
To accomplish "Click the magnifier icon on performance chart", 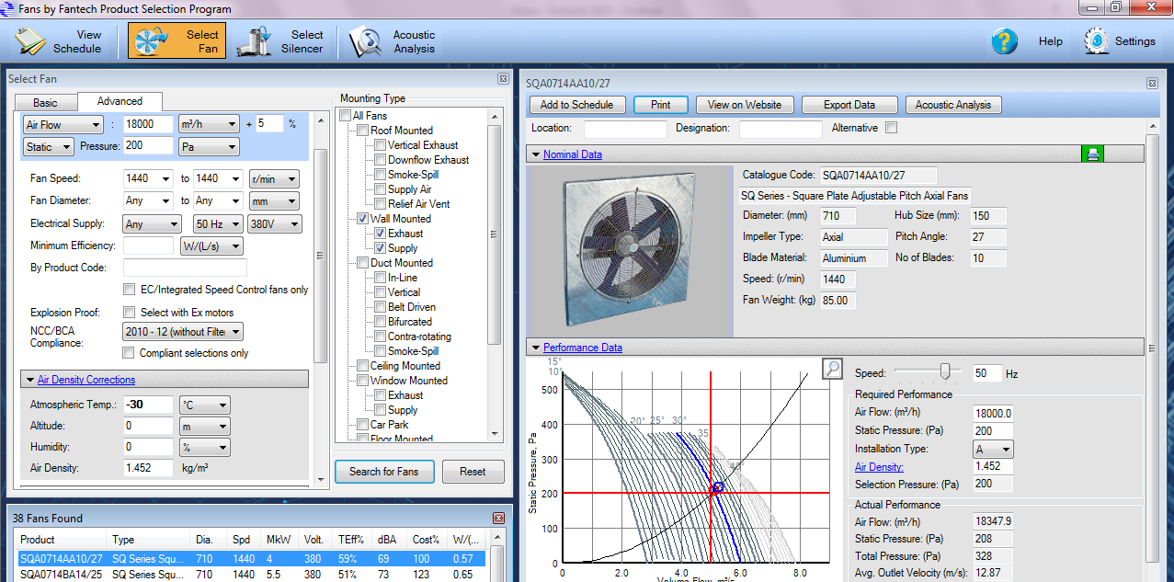I will (x=832, y=369).
